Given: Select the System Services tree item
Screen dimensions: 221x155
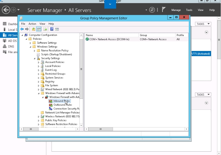Looking at the screenshot, I should (54, 78).
